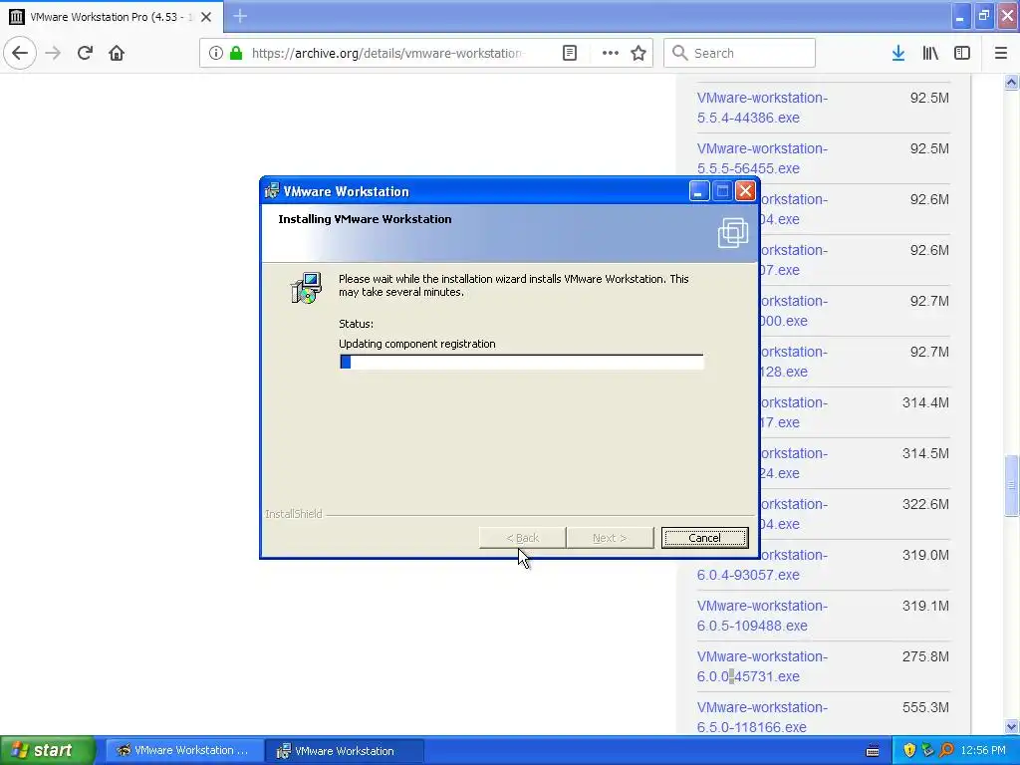Click the address bar URL

[387, 53]
